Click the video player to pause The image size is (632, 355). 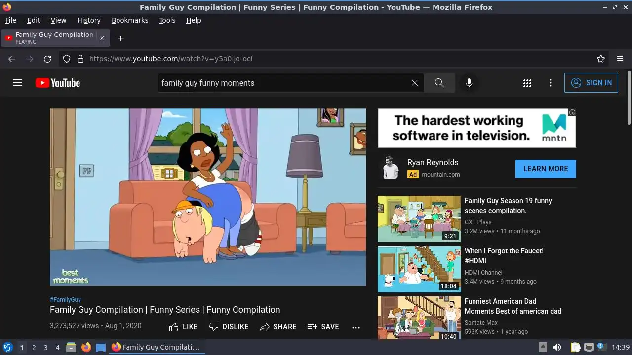click(x=208, y=197)
